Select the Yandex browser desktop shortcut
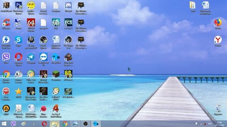The image size is (227, 127). point(218,40)
